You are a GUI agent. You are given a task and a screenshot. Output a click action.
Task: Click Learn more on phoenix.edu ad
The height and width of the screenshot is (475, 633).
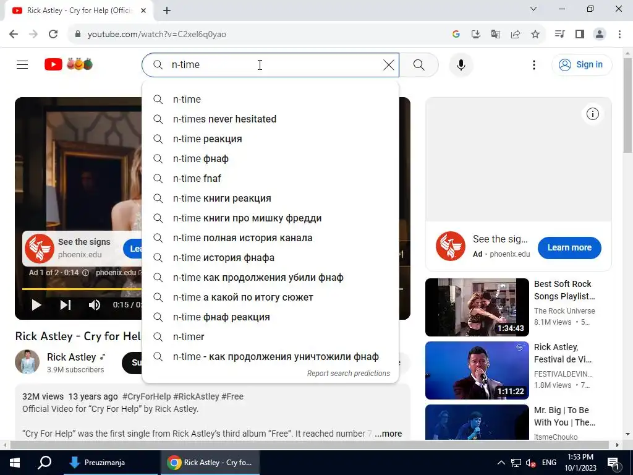[569, 247]
